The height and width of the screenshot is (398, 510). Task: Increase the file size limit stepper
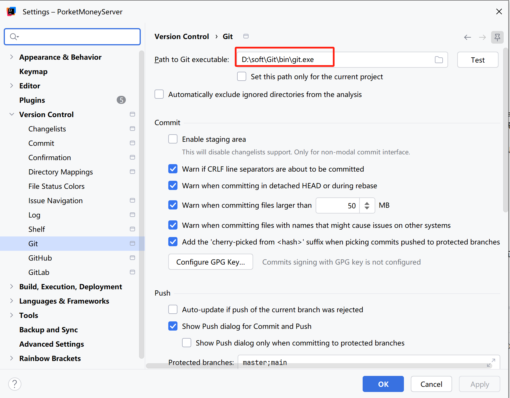pyautogui.click(x=367, y=203)
